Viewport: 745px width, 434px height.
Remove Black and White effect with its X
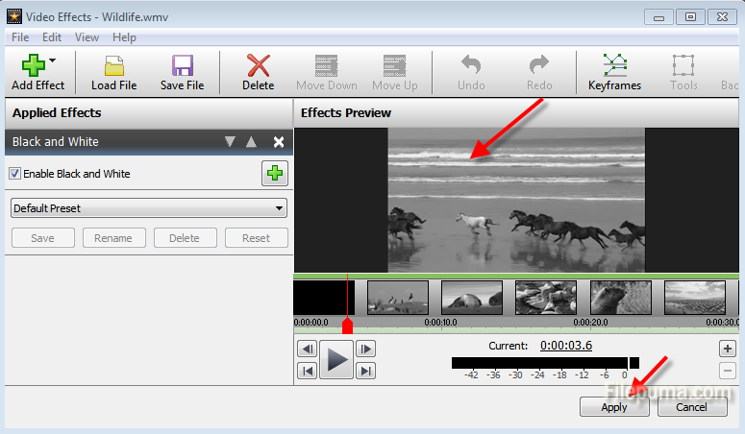click(279, 142)
